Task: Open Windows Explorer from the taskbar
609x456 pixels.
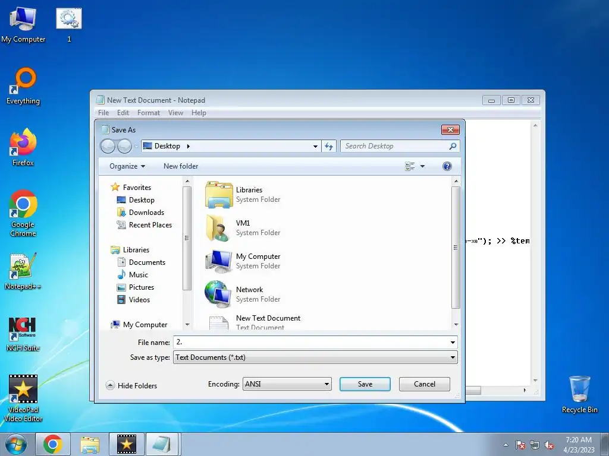Action: (90, 444)
